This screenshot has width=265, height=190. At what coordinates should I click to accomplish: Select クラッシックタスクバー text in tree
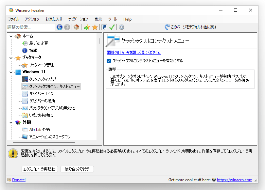[44, 79]
